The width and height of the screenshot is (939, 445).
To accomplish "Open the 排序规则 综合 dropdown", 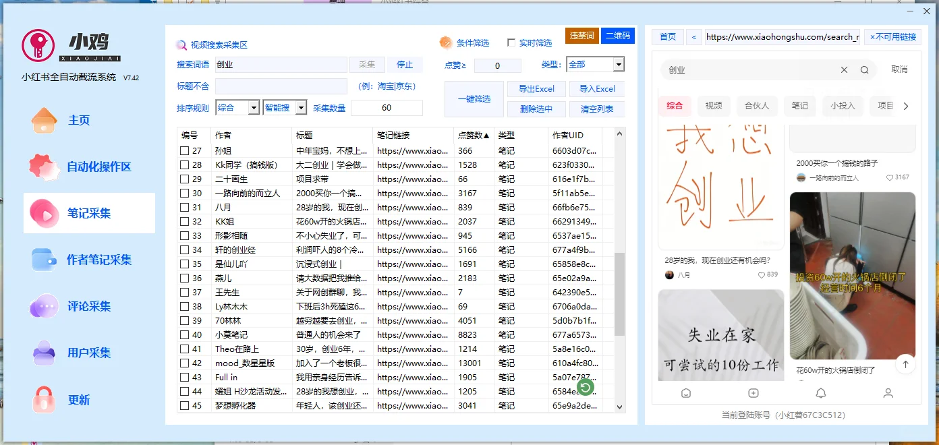I will (x=254, y=108).
